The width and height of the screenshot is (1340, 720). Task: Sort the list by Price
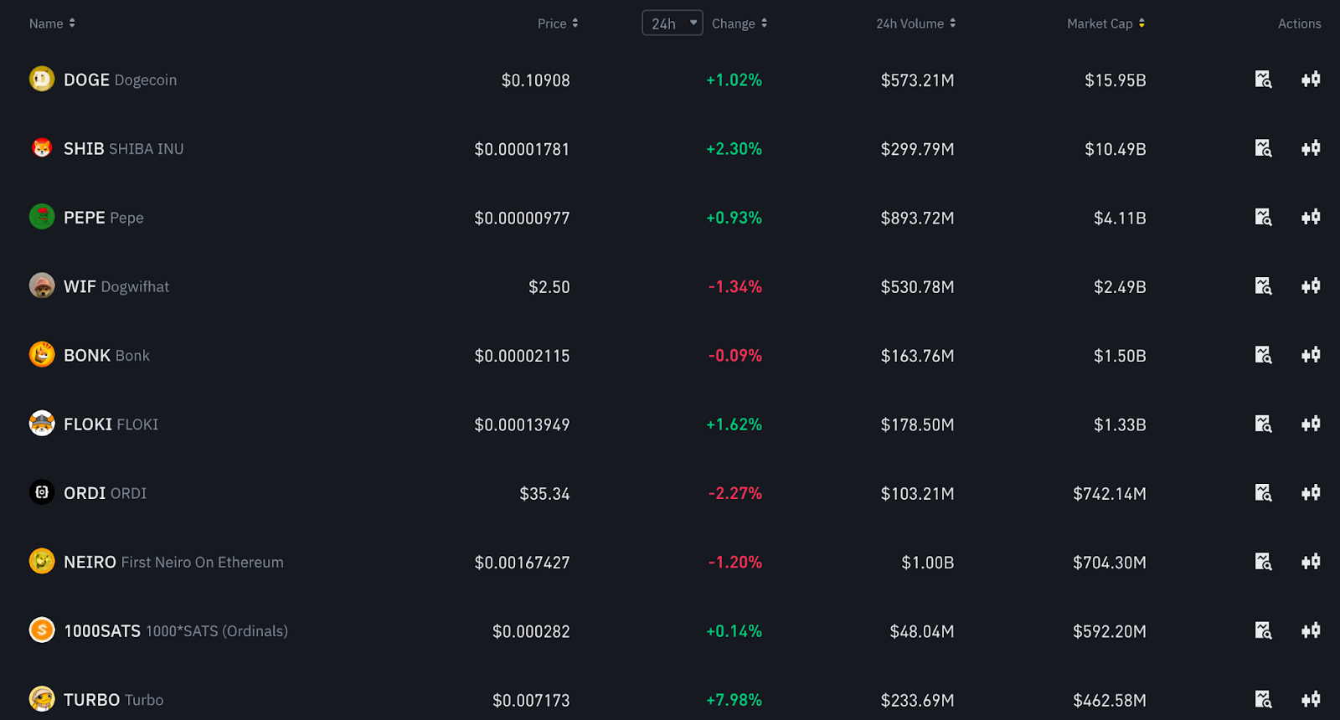558,23
